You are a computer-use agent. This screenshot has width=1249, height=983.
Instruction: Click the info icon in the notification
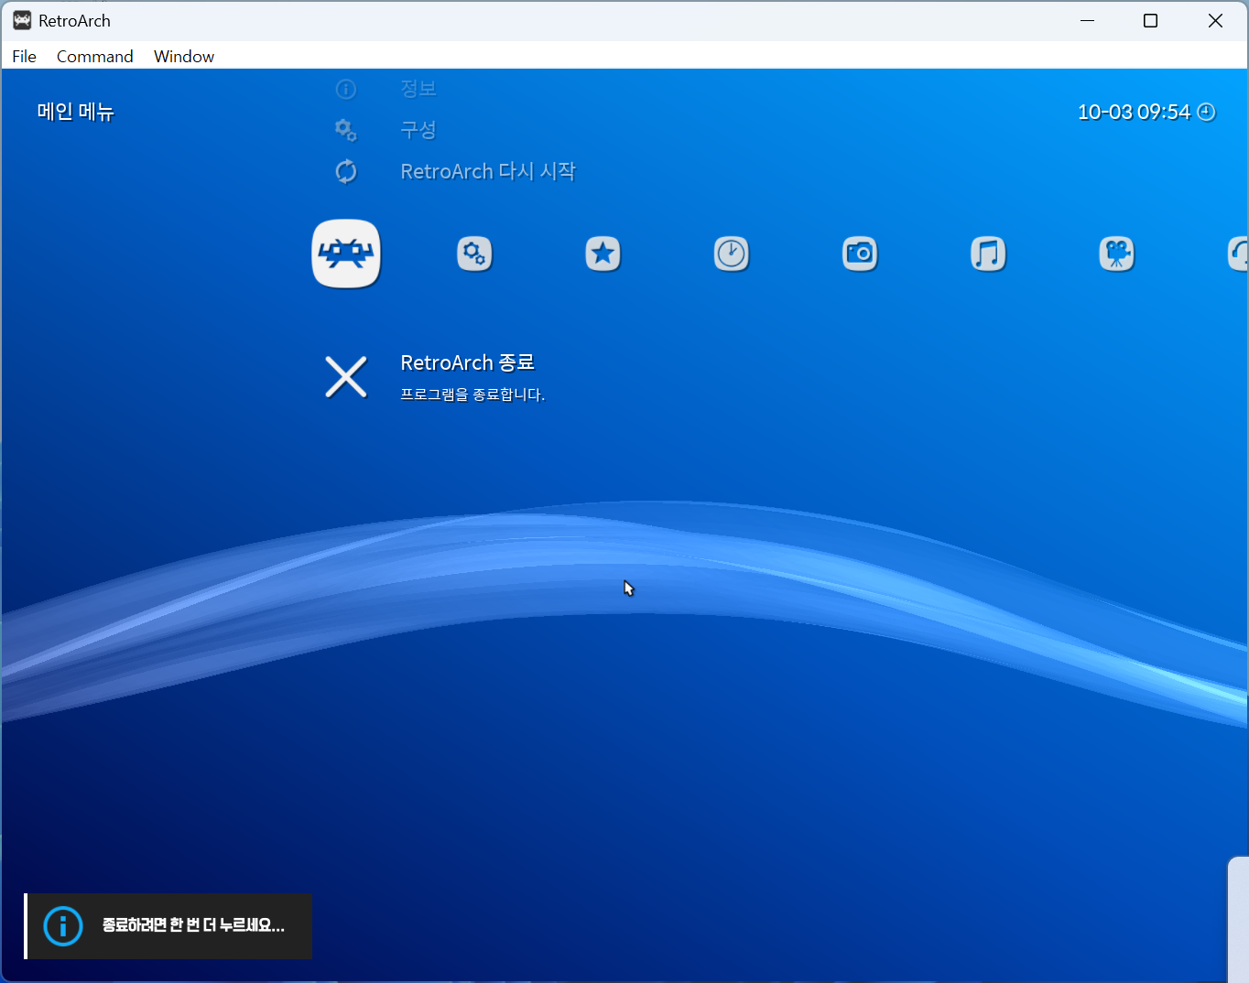pos(63,926)
